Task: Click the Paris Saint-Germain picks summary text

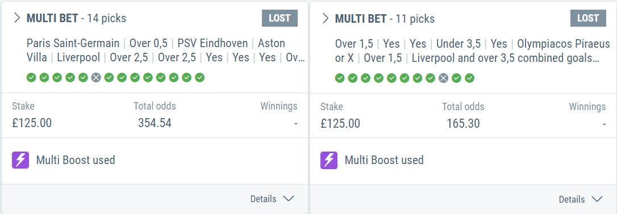Action: click(73, 43)
